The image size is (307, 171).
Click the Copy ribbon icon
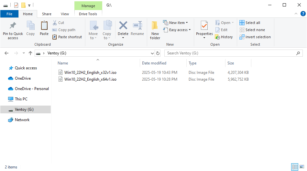point(30,26)
